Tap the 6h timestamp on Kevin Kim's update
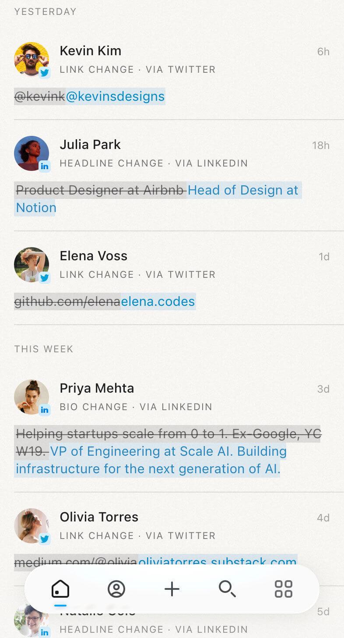Screen dimensions: 344x638 point(324,52)
